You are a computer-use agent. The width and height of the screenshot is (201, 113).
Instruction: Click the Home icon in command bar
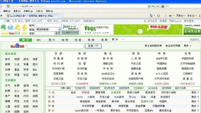[x=151, y=16]
